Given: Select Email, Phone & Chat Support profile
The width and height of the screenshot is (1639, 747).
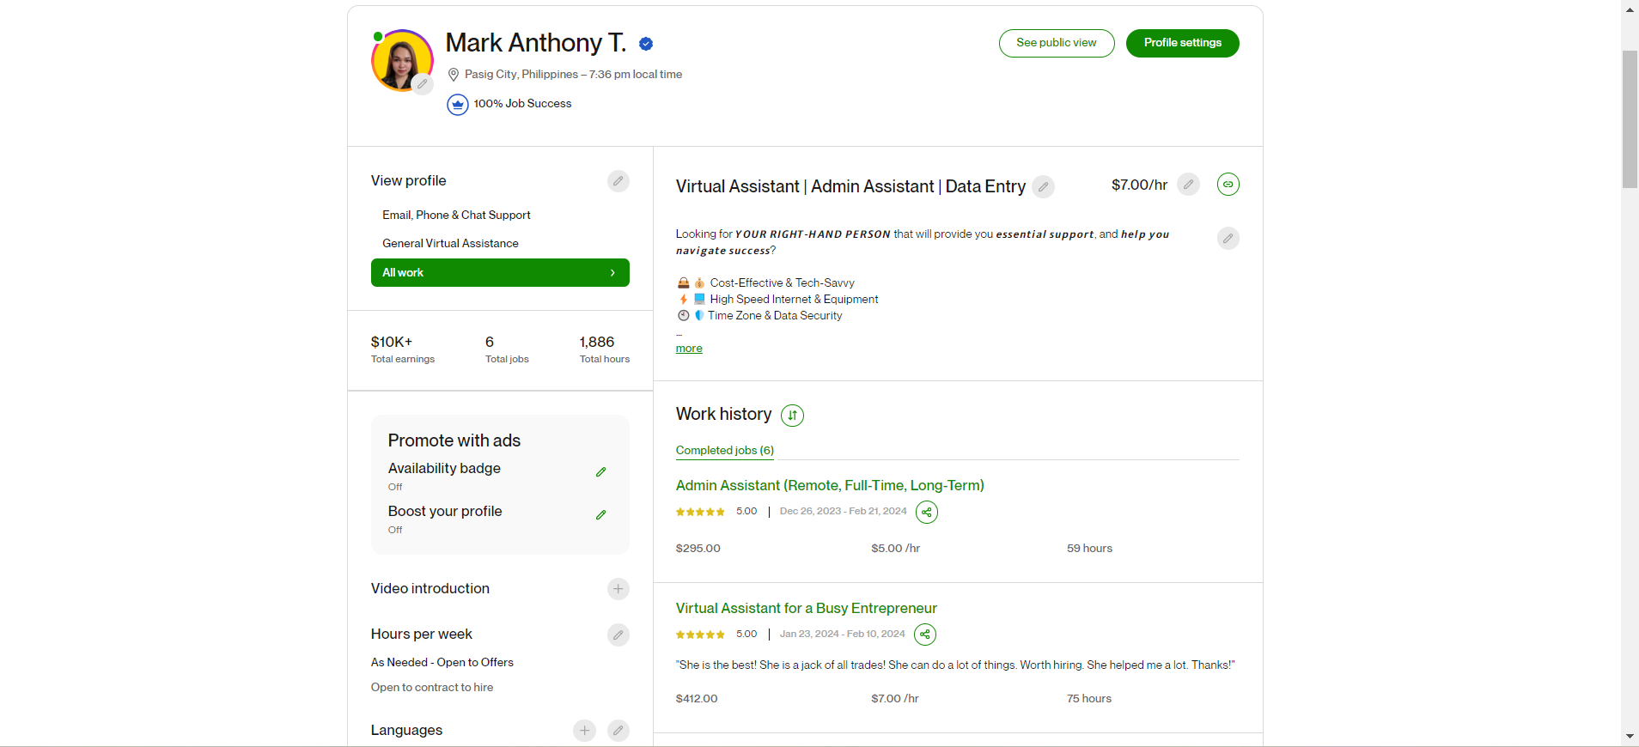Looking at the screenshot, I should (x=456, y=216).
